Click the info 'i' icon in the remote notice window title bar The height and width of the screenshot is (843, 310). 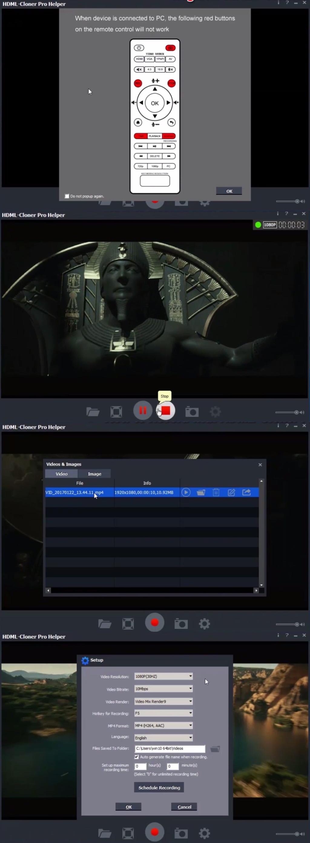tap(279, 3)
